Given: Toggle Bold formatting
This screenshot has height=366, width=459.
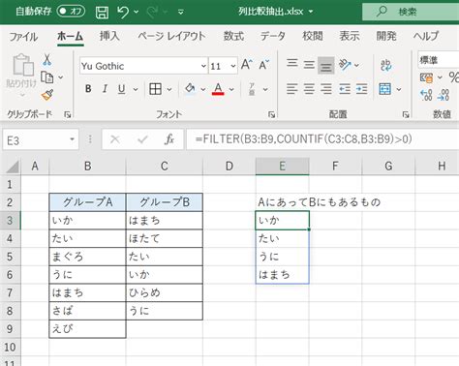Looking at the screenshot, I should [88, 89].
